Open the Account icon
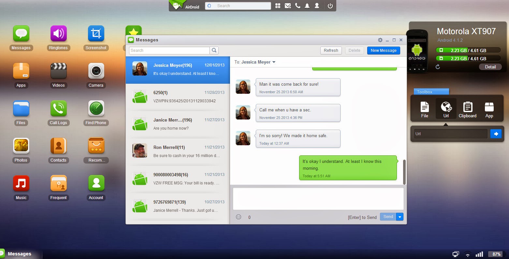Viewport: 509px width, 259px height. (x=96, y=184)
